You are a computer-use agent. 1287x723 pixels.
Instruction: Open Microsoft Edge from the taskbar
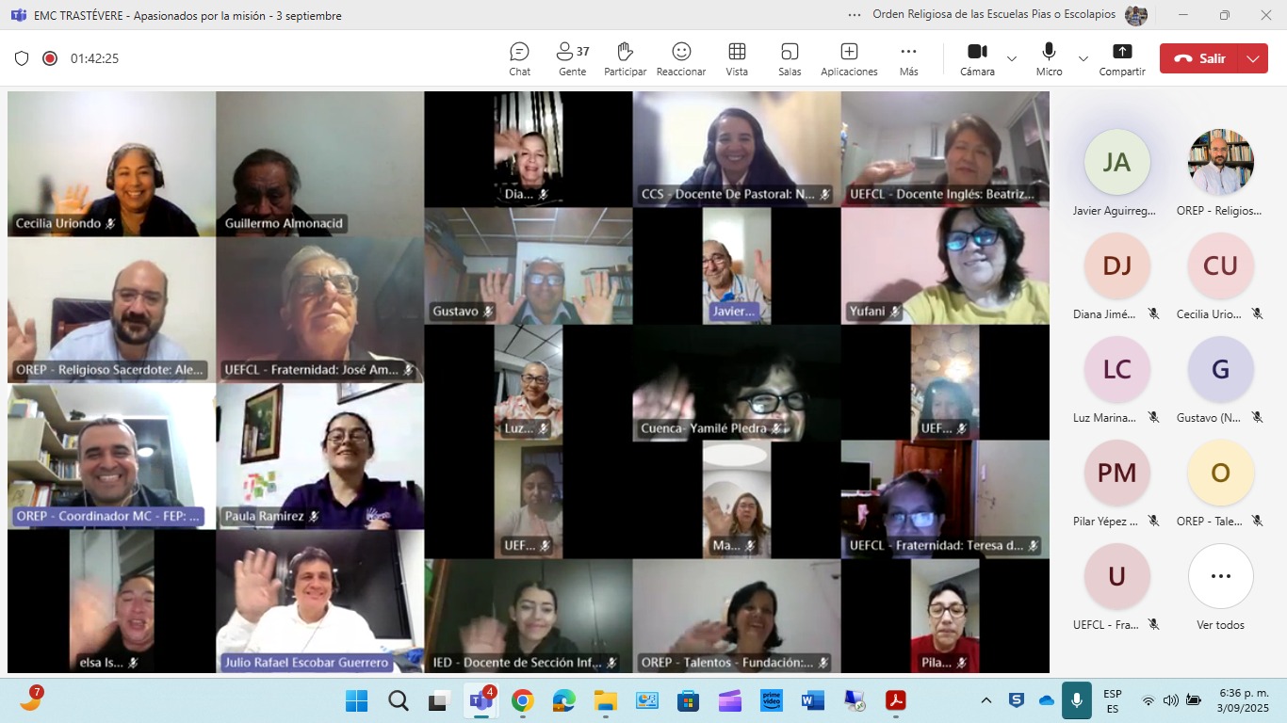click(x=563, y=700)
